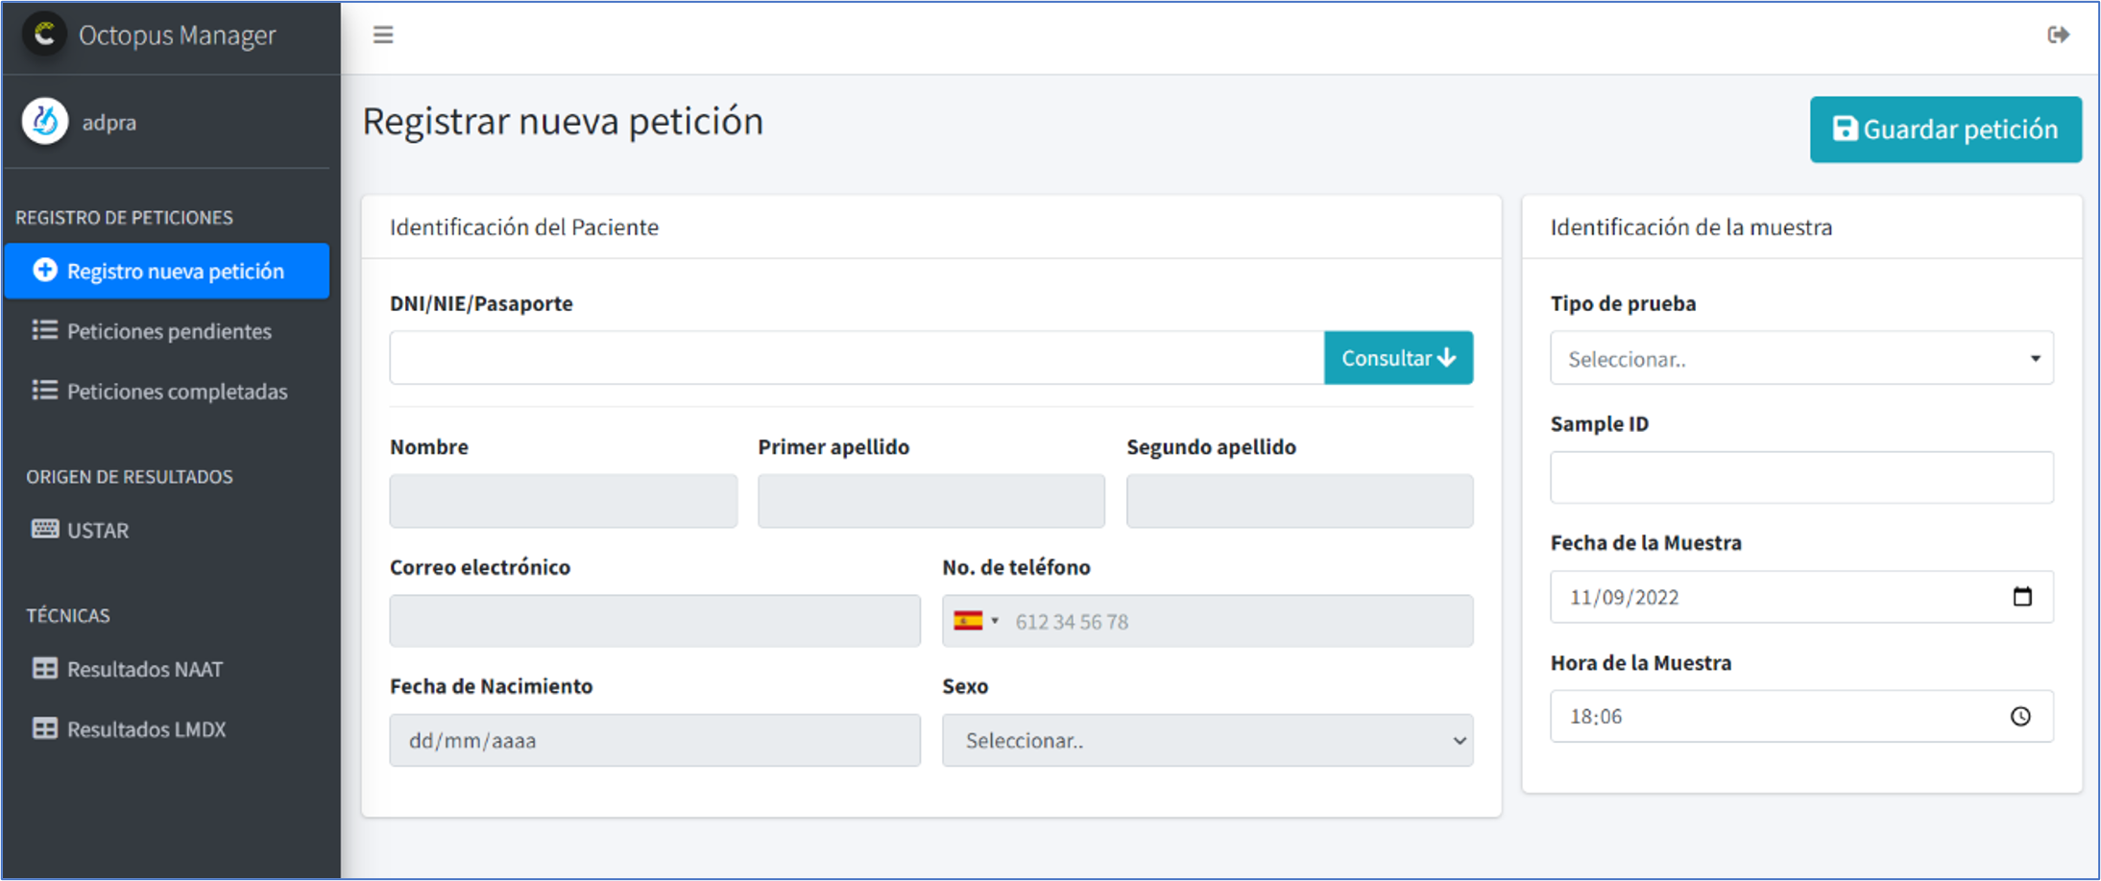Open the calendar picker in Fecha de la Muestra
The width and height of the screenshot is (2101, 881).
pyautogui.click(x=2021, y=597)
